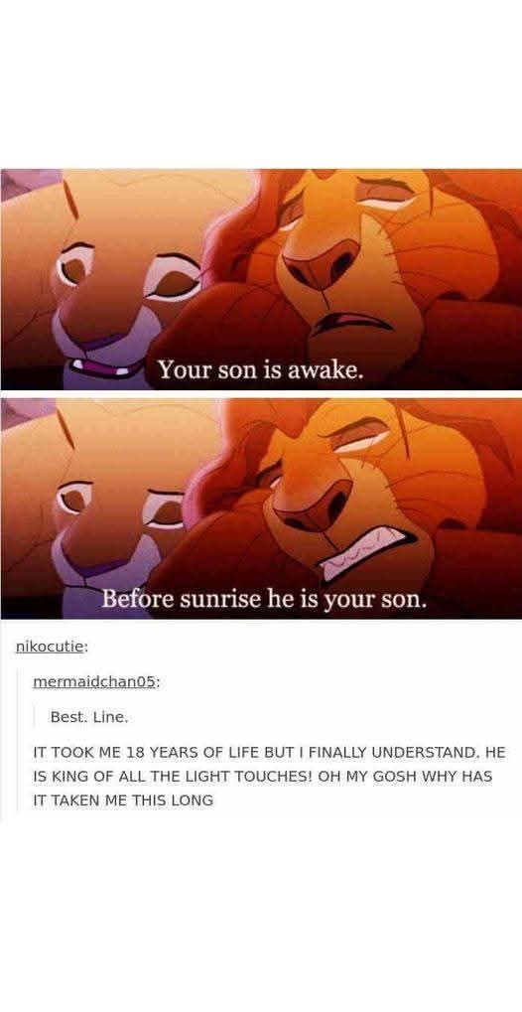Click the top image panel of the lions

(261, 279)
